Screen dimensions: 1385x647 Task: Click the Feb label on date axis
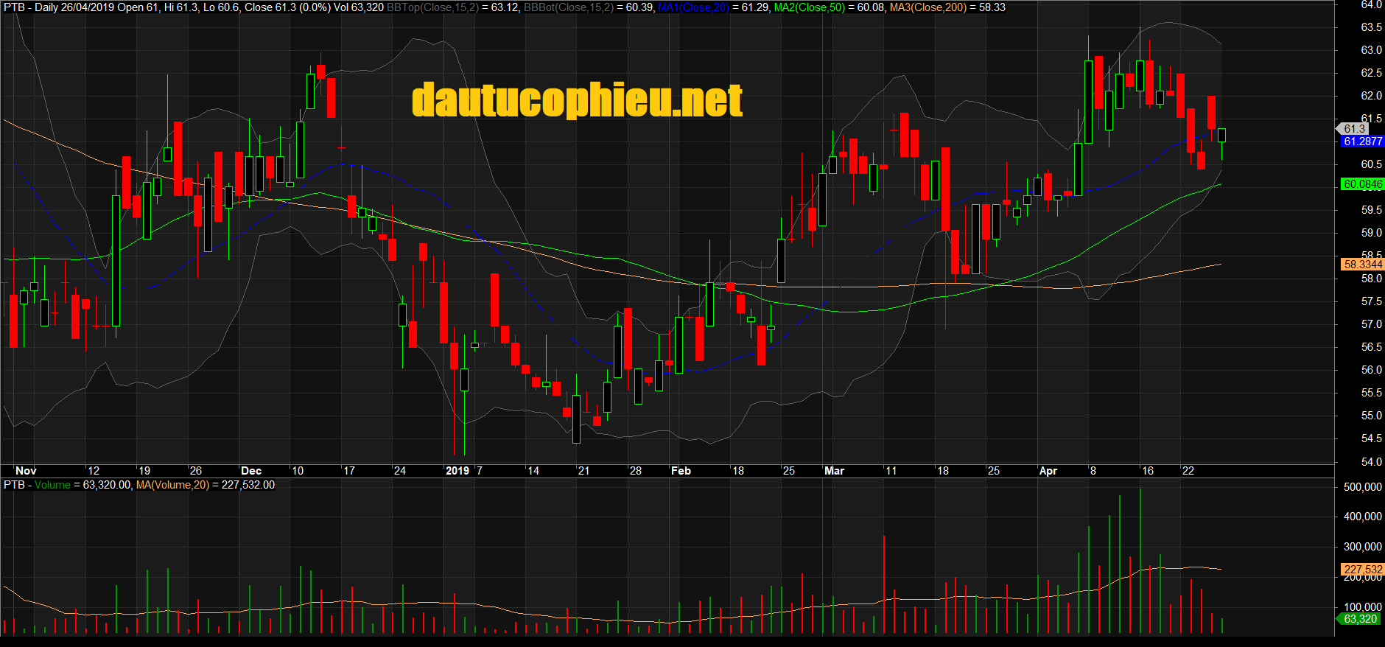point(681,471)
